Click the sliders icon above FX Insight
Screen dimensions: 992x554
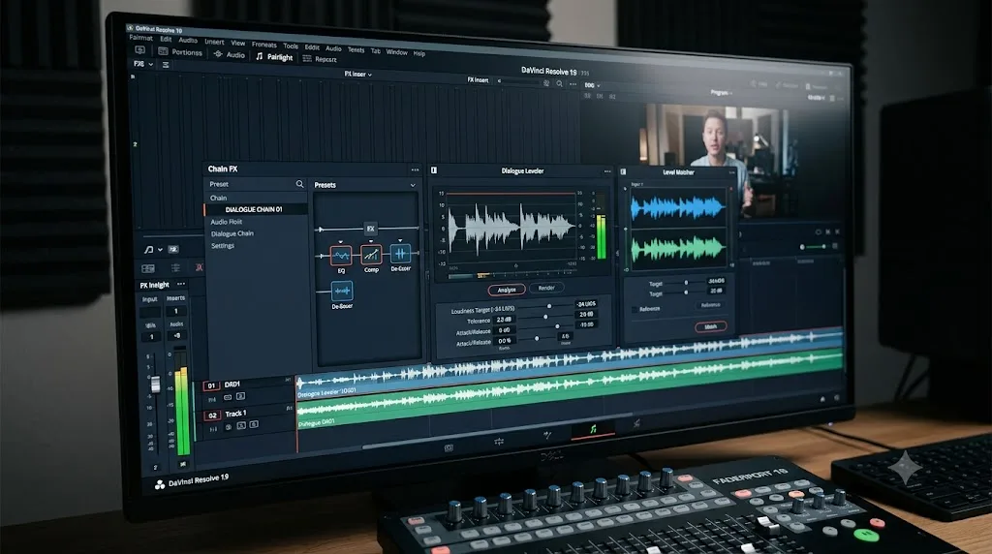pos(176,268)
